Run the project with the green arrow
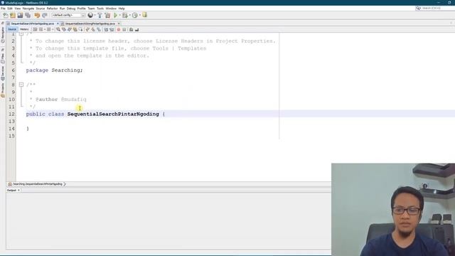 coord(115,15)
